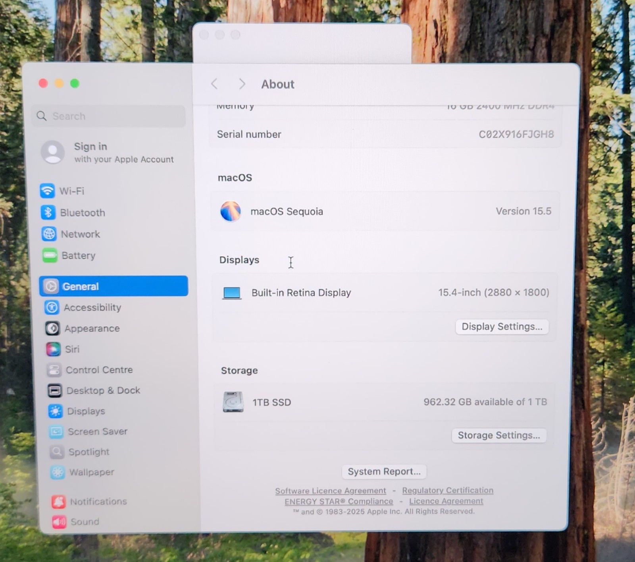Click the 1TB SSD drive icon
Image resolution: width=635 pixels, height=562 pixels.
click(x=233, y=402)
